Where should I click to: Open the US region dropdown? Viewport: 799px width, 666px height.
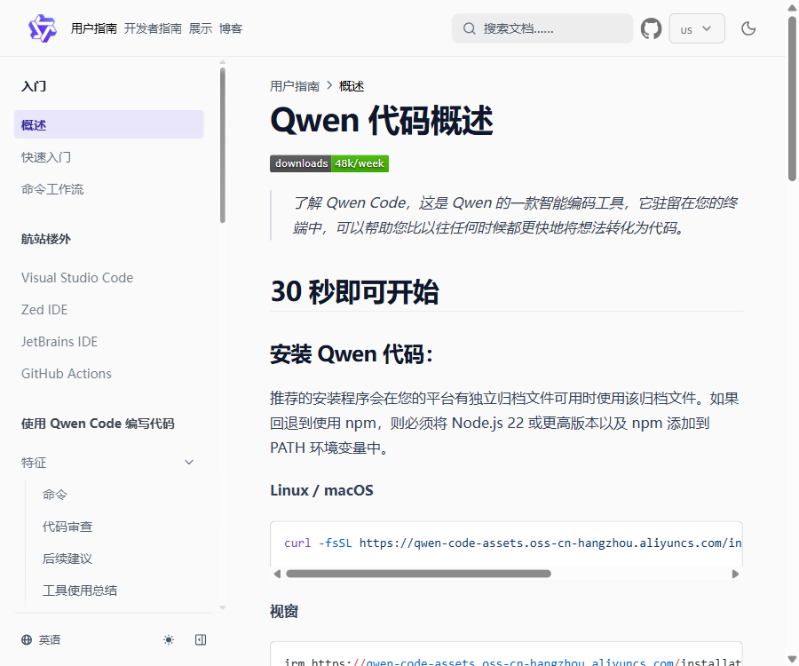697,28
